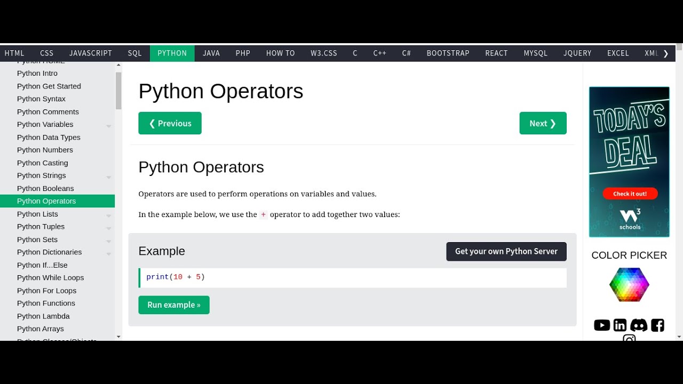
Task: Expand Python Strings submenu arrow
Action: click(x=108, y=178)
